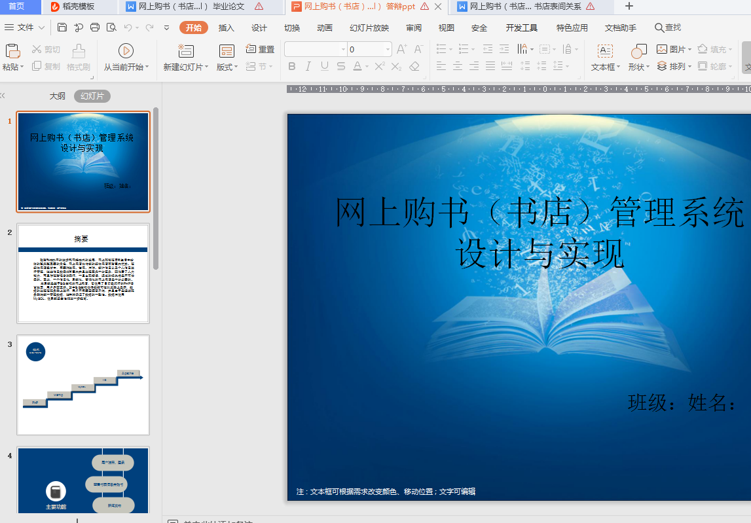This screenshot has height=523, width=751.
Task: Close the 答辩ppt document tab
Action: pos(438,7)
